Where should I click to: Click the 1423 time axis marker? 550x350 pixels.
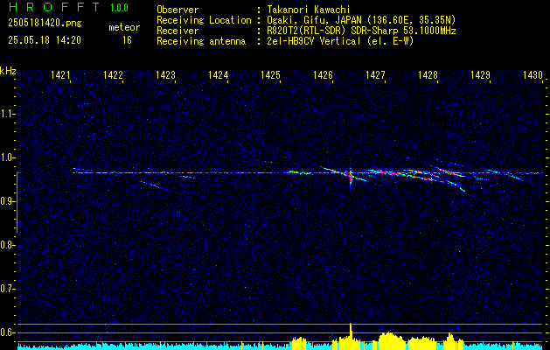[x=165, y=75]
